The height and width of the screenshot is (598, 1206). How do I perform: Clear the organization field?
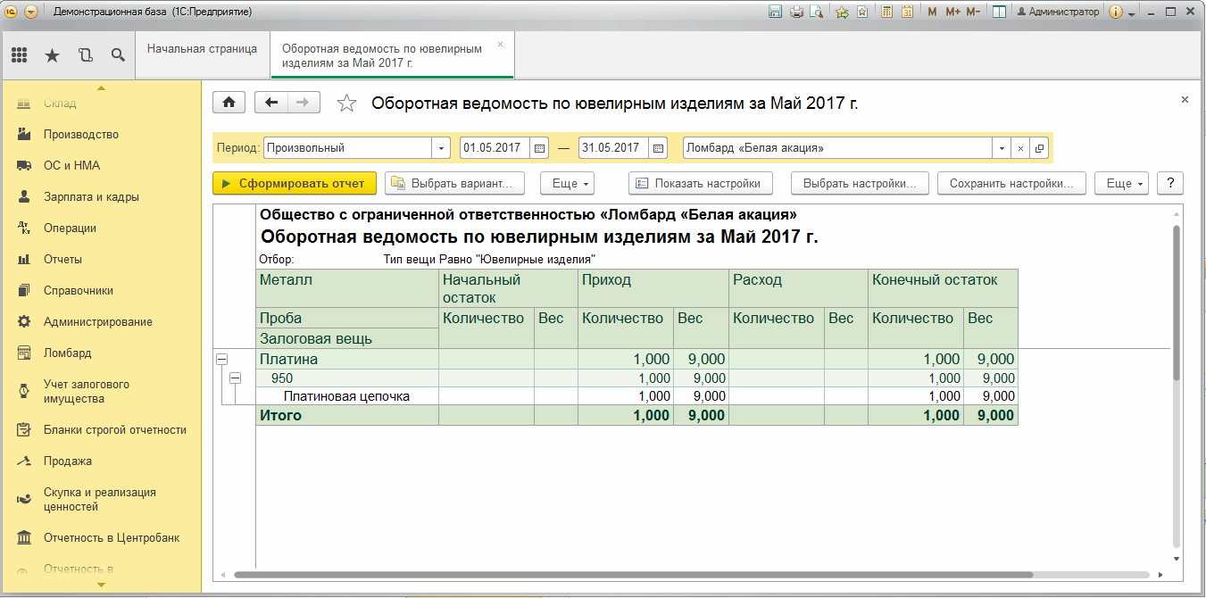click(1021, 148)
